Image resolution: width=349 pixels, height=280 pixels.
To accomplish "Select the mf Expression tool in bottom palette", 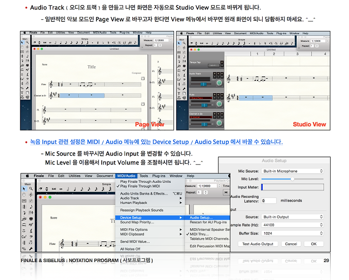I will pyautogui.click(x=31, y=225).
